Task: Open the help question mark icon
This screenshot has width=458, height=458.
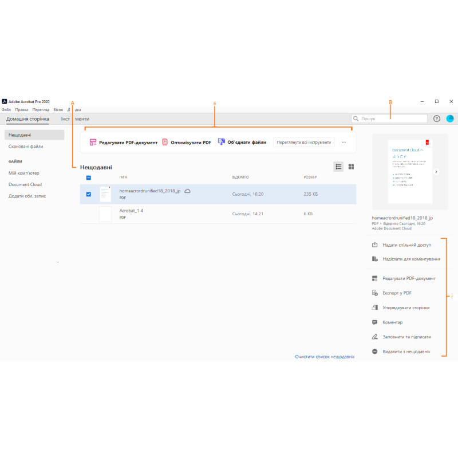Action: click(437, 119)
